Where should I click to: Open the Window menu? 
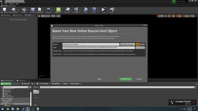11,4
